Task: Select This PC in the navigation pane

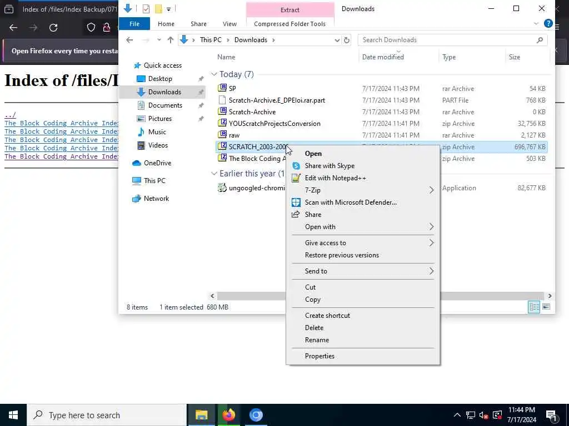Action: (154, 180)
